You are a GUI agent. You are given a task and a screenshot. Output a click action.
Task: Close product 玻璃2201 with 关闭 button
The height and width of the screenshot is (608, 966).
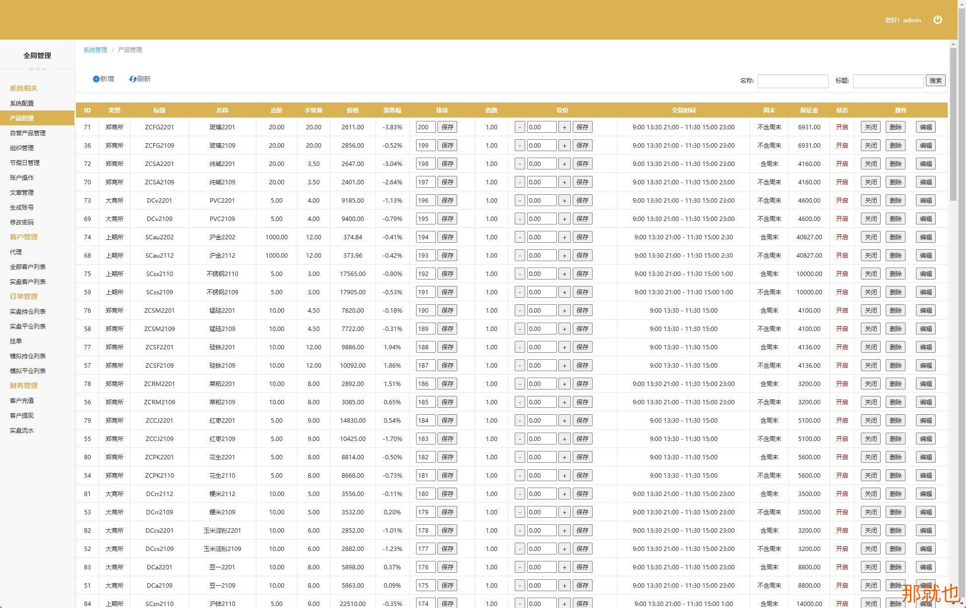(x=870, y=127)
